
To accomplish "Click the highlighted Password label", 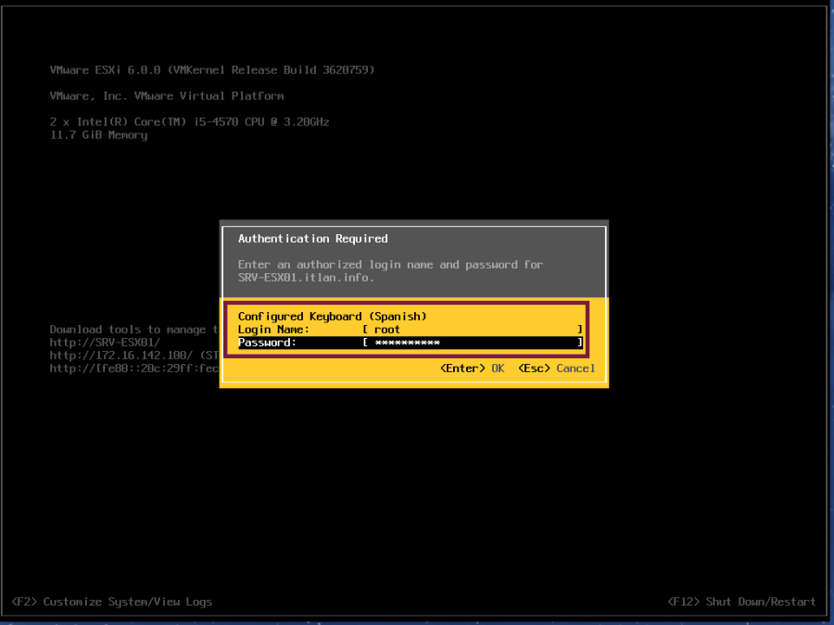I will (x=267, y=343).
